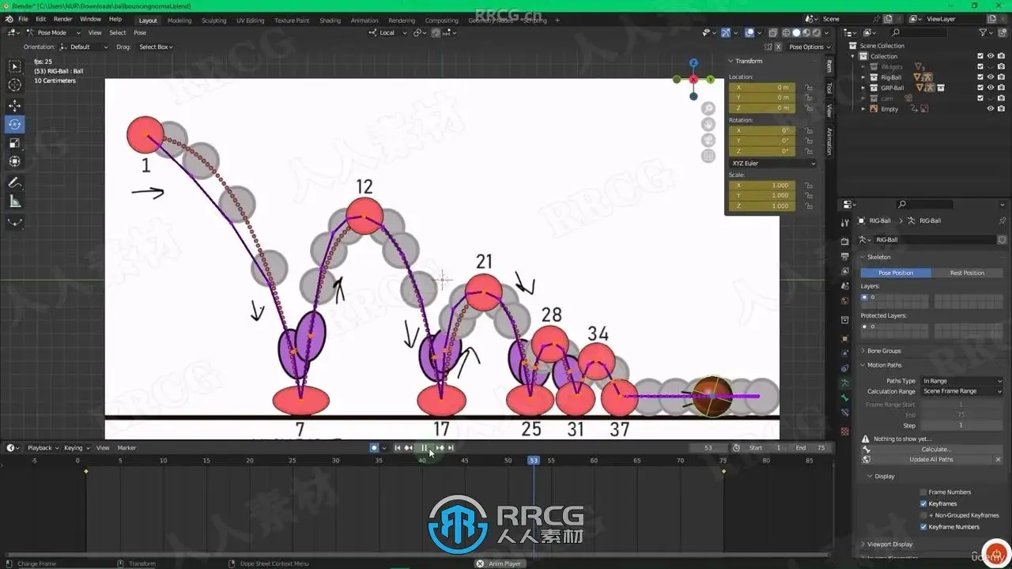Hide the Empty object in viewport
The height and width of the screenshot is (569, 1012).
click(x=991, y=109)
